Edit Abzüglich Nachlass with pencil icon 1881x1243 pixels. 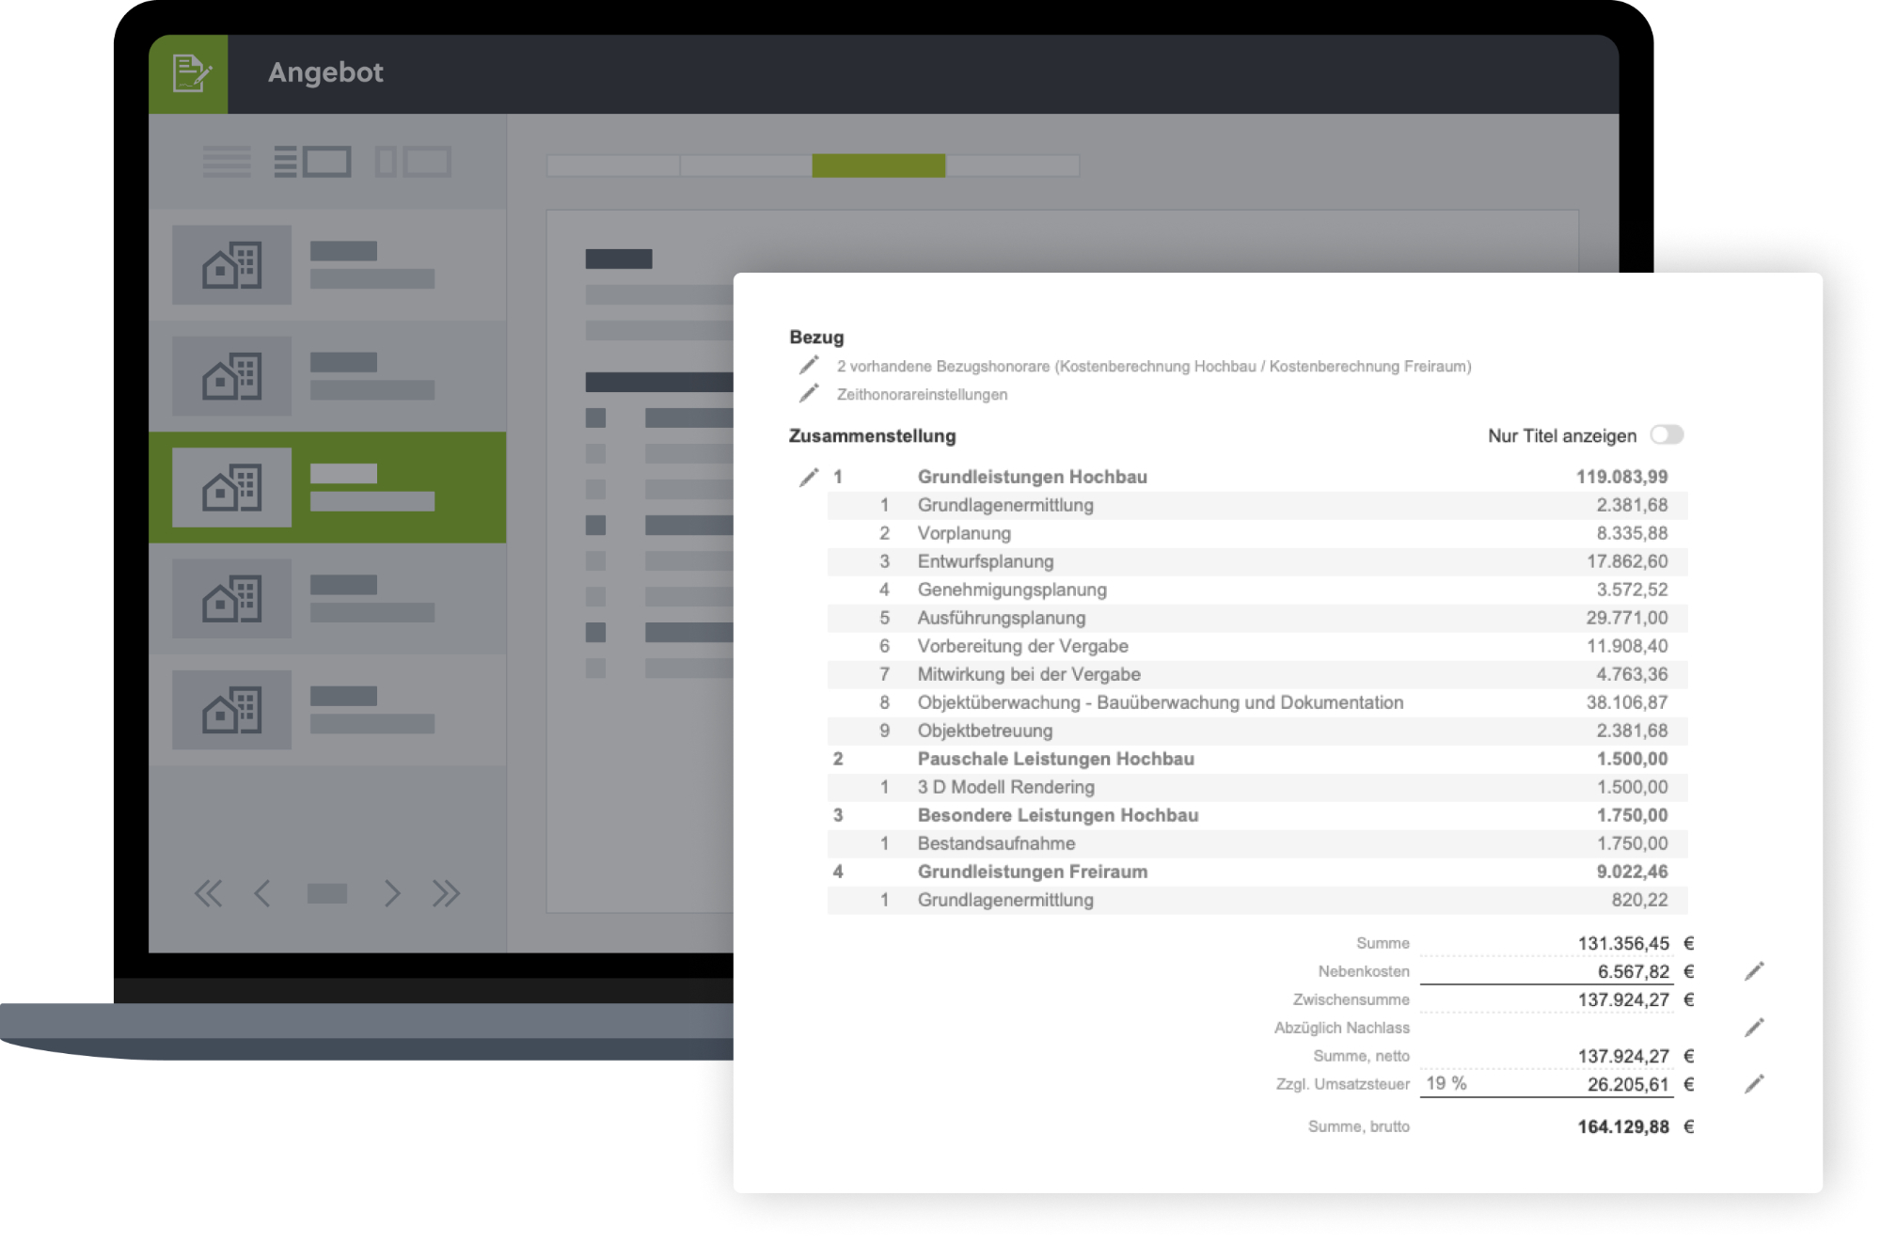tap(1754, 1027)
